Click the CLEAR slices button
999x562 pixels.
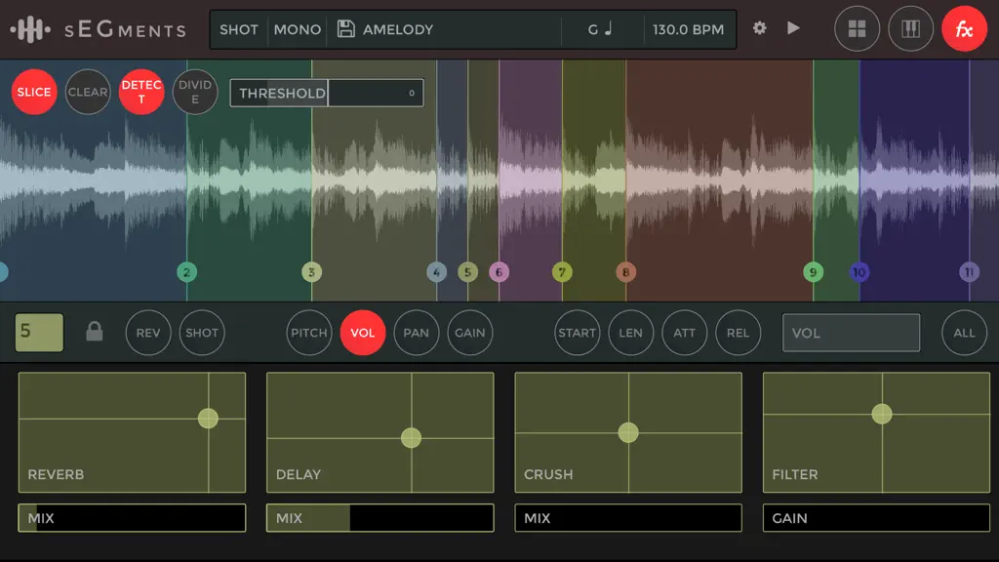(x=87, y=92)
